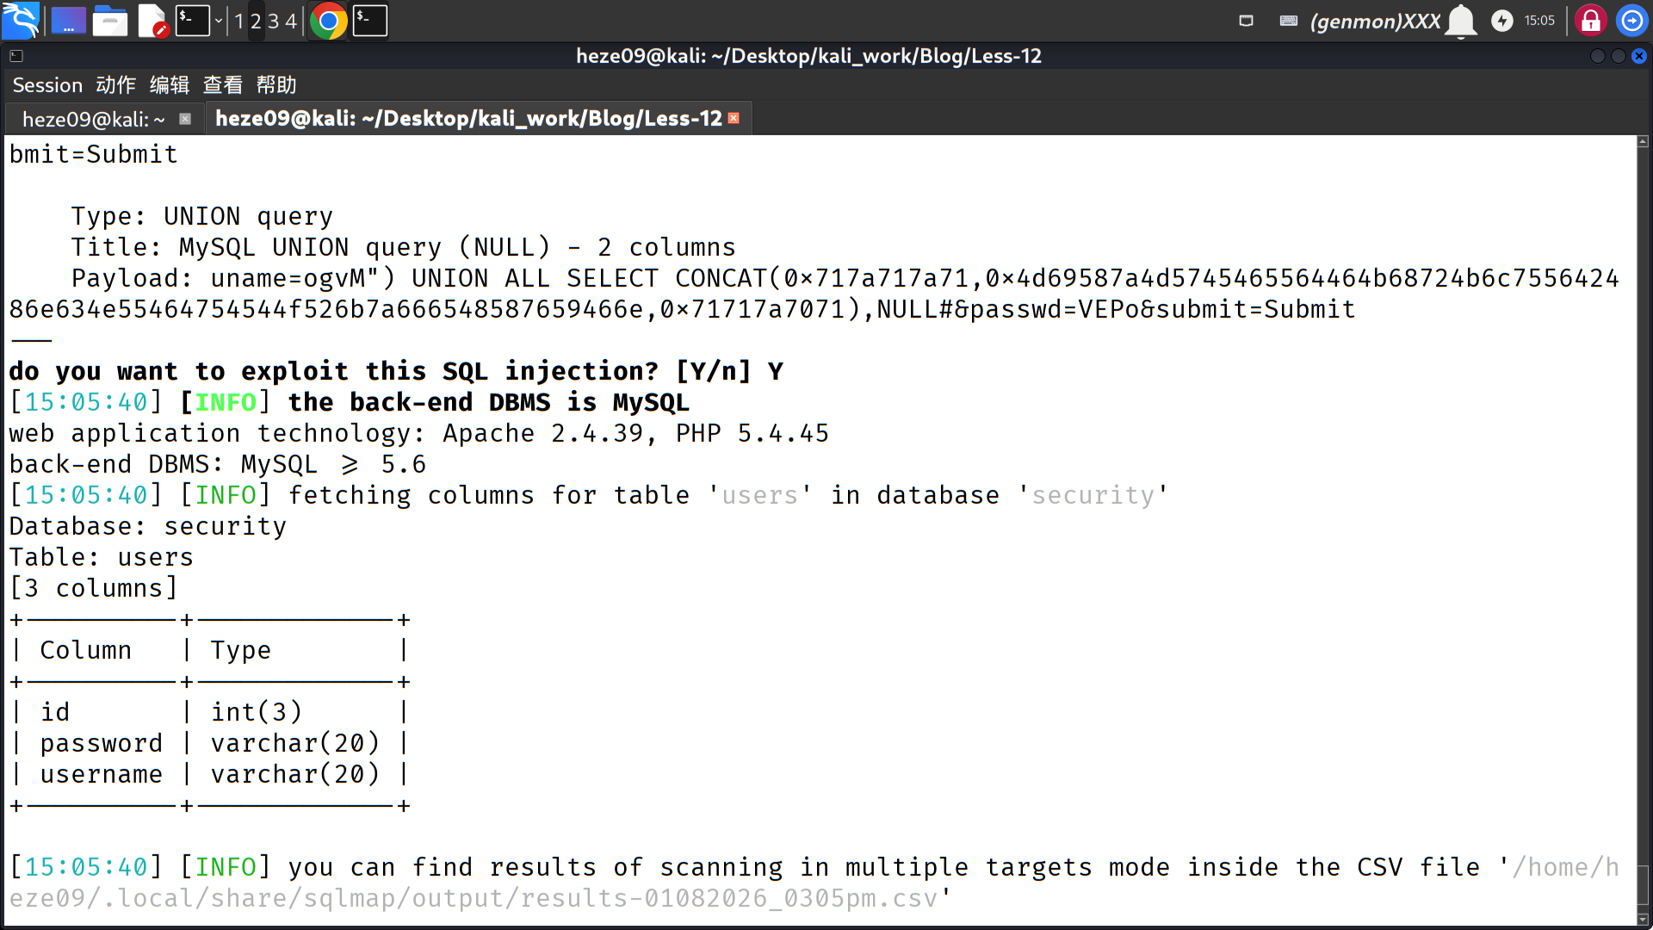The height and width of the screenshot is (930, 1653).
Task: Launch the text editor document icon
Action: click(x=152, y=21)
